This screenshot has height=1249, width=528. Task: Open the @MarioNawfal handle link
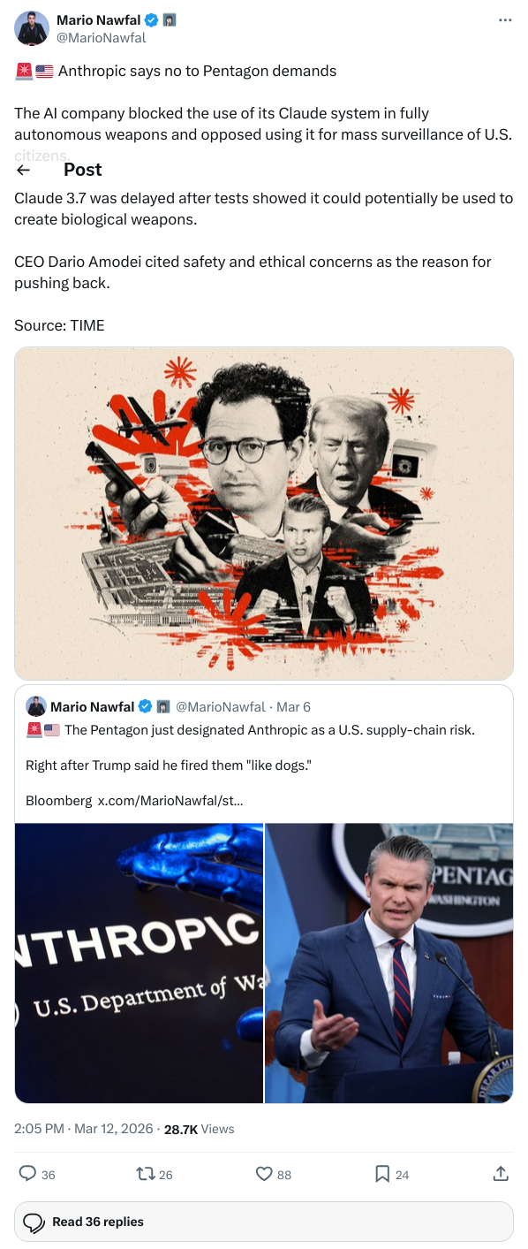(x=102, y=37)
